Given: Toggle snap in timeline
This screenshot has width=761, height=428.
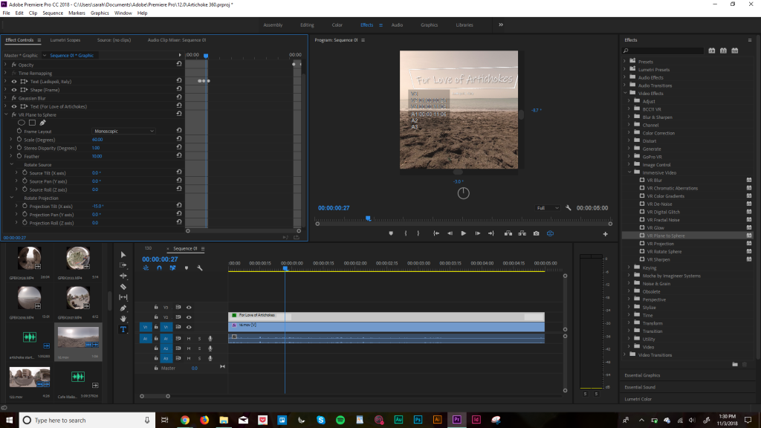Looking at the screenshot, I should tap(159, 267).
